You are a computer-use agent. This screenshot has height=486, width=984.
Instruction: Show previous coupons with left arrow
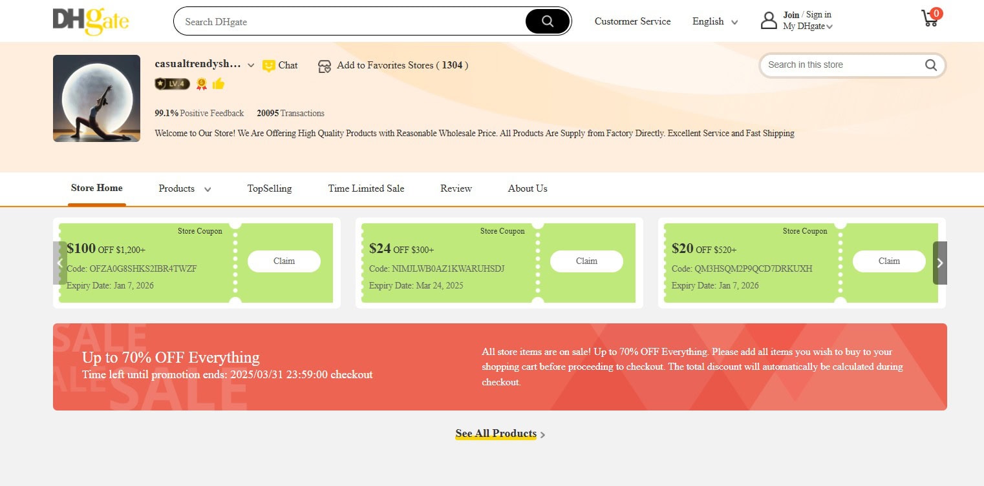pyautogui.click(x=60, y=263)
